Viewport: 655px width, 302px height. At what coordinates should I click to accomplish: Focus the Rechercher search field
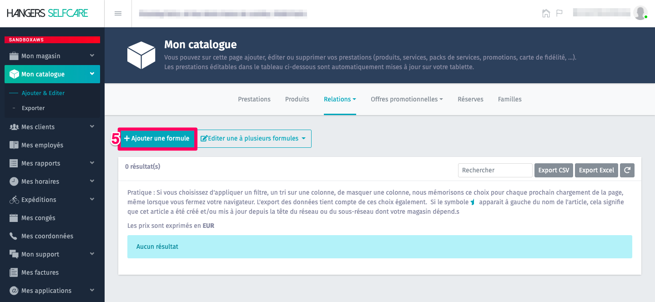click(x=495, y=170)
